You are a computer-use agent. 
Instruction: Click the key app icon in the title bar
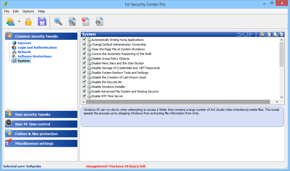tap(5, 4)
